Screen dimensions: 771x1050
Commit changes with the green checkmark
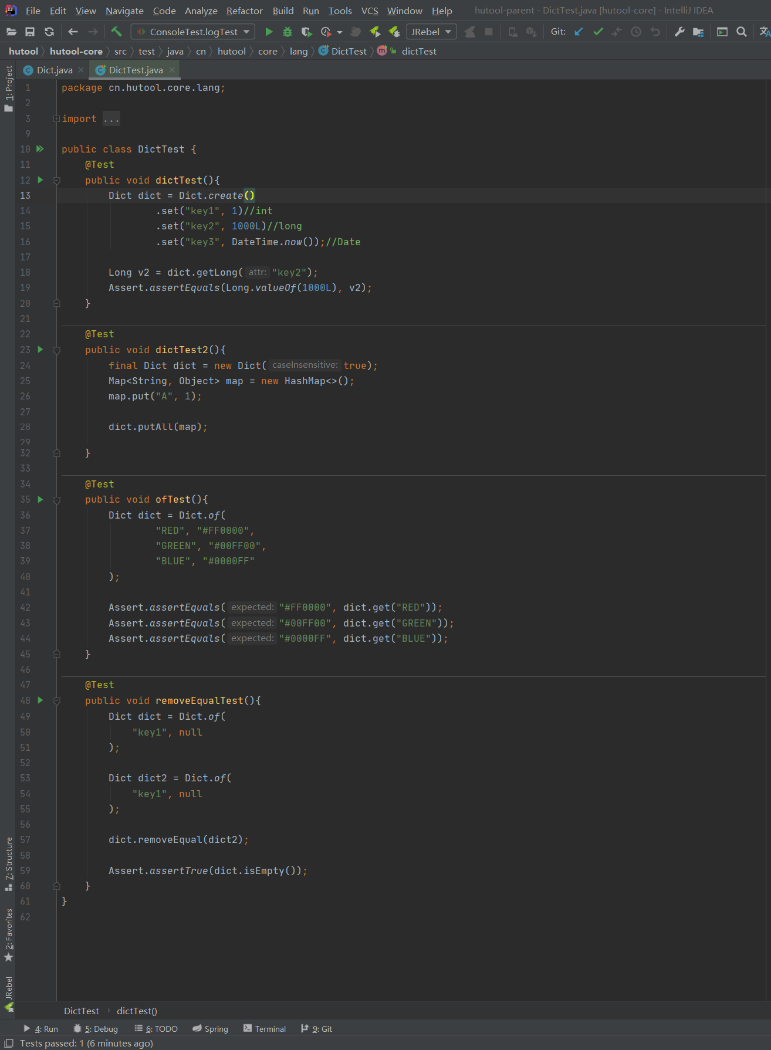[x=598, y=32]
